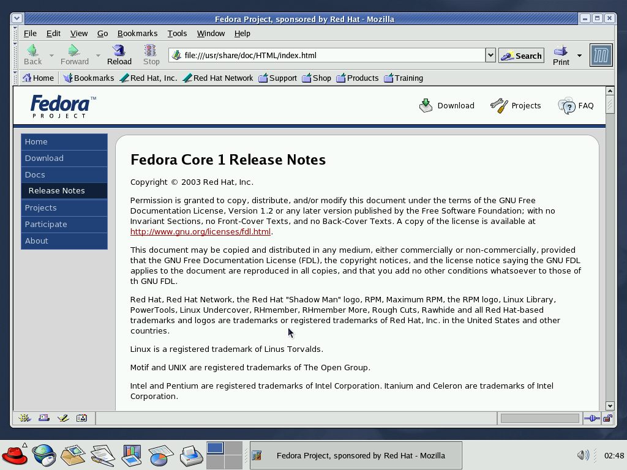Open the Go menu
The image size is (627, 470).
pyautogui.click(x=102, y=34)
